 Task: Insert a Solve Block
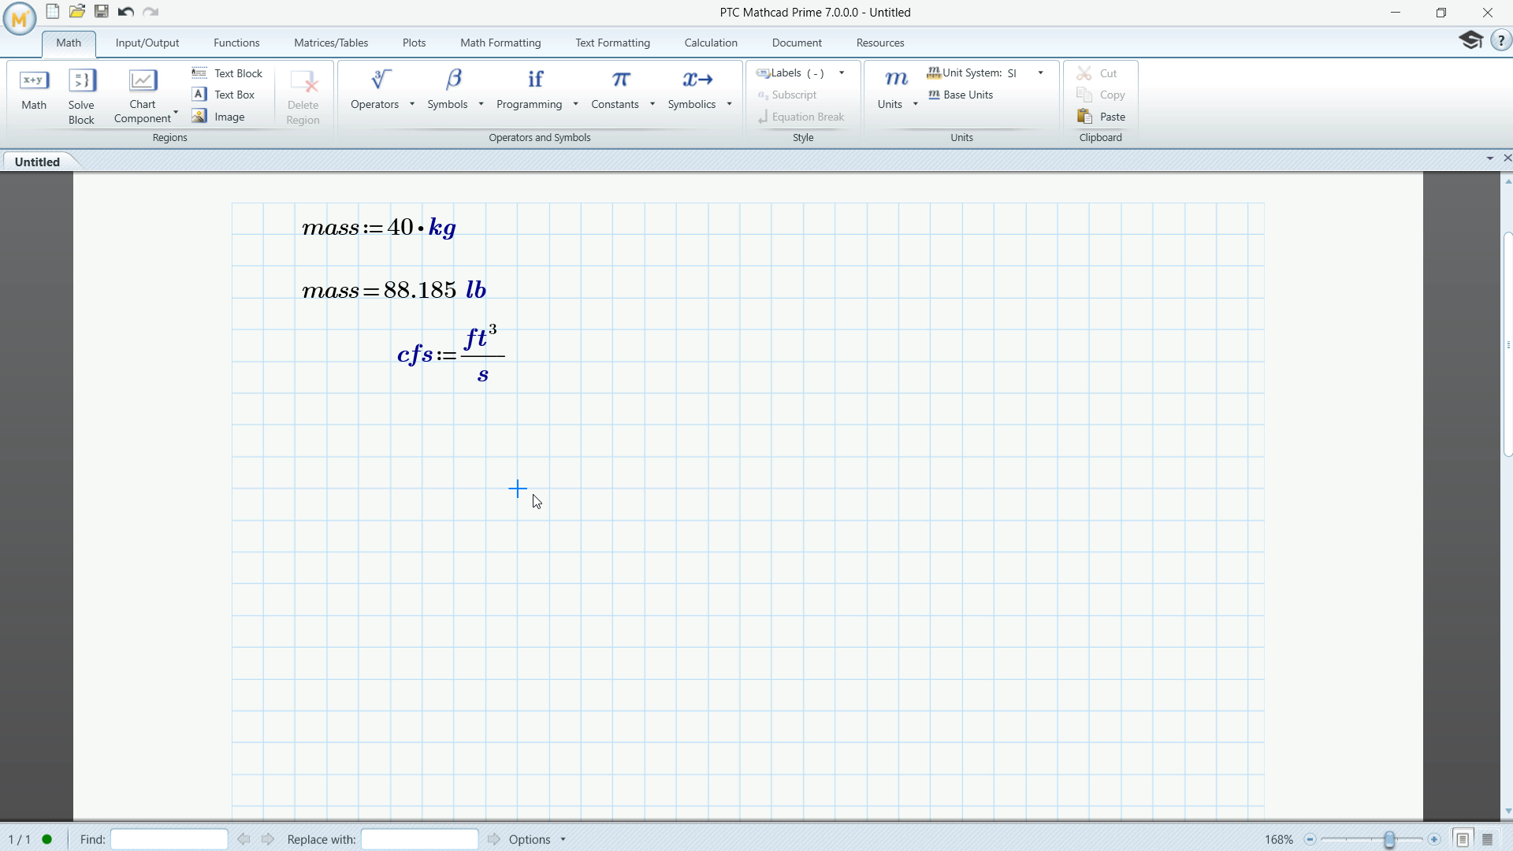[81, 97]
